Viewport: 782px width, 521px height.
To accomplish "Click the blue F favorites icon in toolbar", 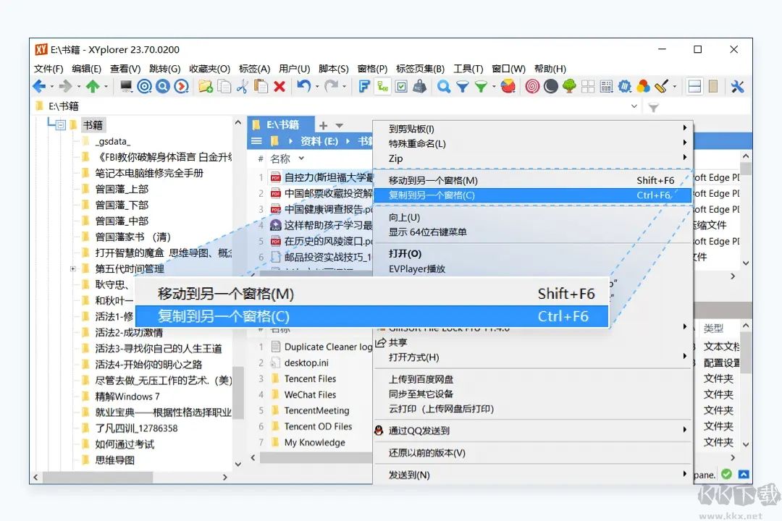I will (364, 86).
